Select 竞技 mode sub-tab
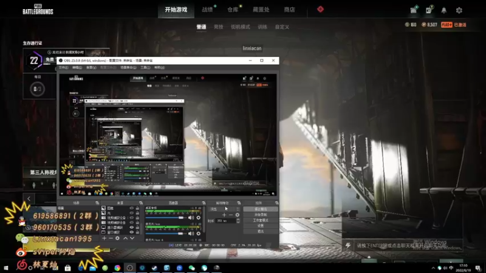This screenshot has height=273, width=486. (x=219, y=27)
